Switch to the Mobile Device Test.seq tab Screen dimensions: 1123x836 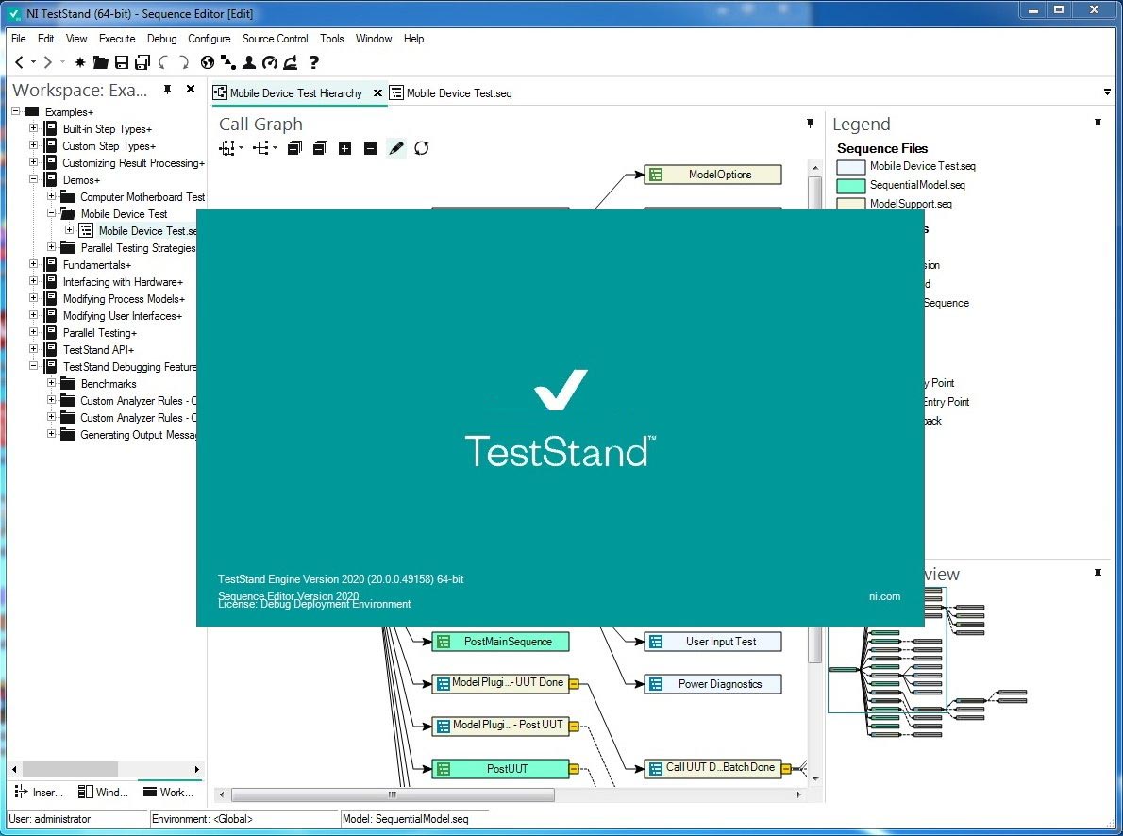(x=457, y=92)
